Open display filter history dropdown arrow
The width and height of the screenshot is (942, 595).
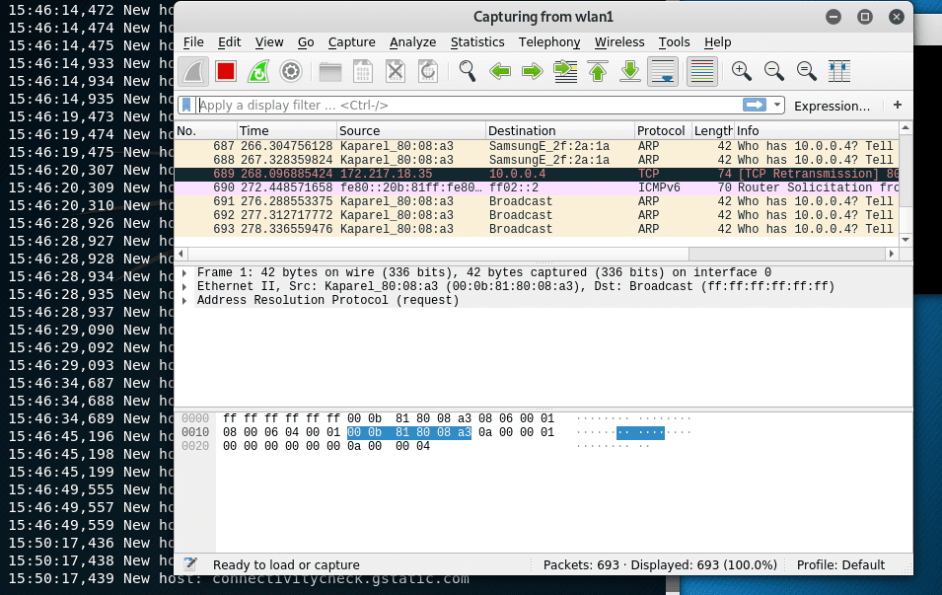click(777, 106)
